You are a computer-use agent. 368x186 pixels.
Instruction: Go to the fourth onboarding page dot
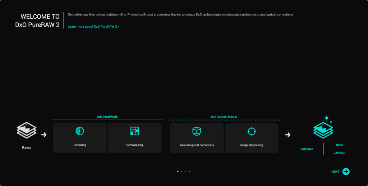point(189,172)
